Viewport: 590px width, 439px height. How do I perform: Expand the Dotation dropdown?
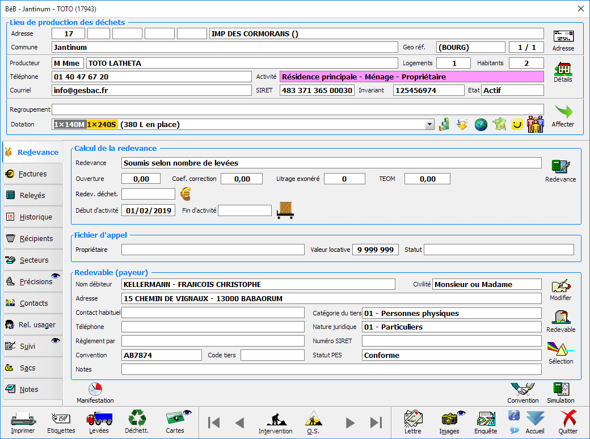429,125
